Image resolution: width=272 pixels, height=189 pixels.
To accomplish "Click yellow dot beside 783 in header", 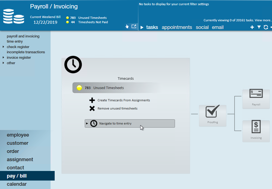I will [x=68, y=18].
